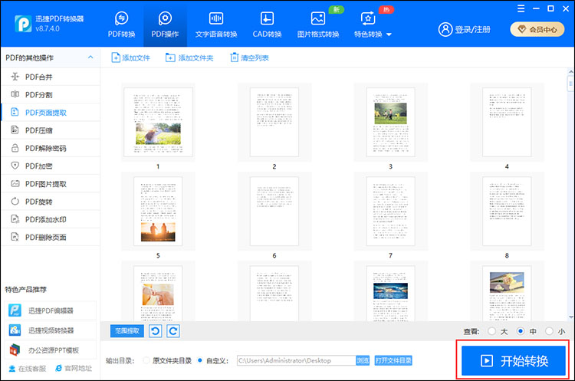Click the user avatar icon
The image size is (575, 381).
click(x=445, y=29)
